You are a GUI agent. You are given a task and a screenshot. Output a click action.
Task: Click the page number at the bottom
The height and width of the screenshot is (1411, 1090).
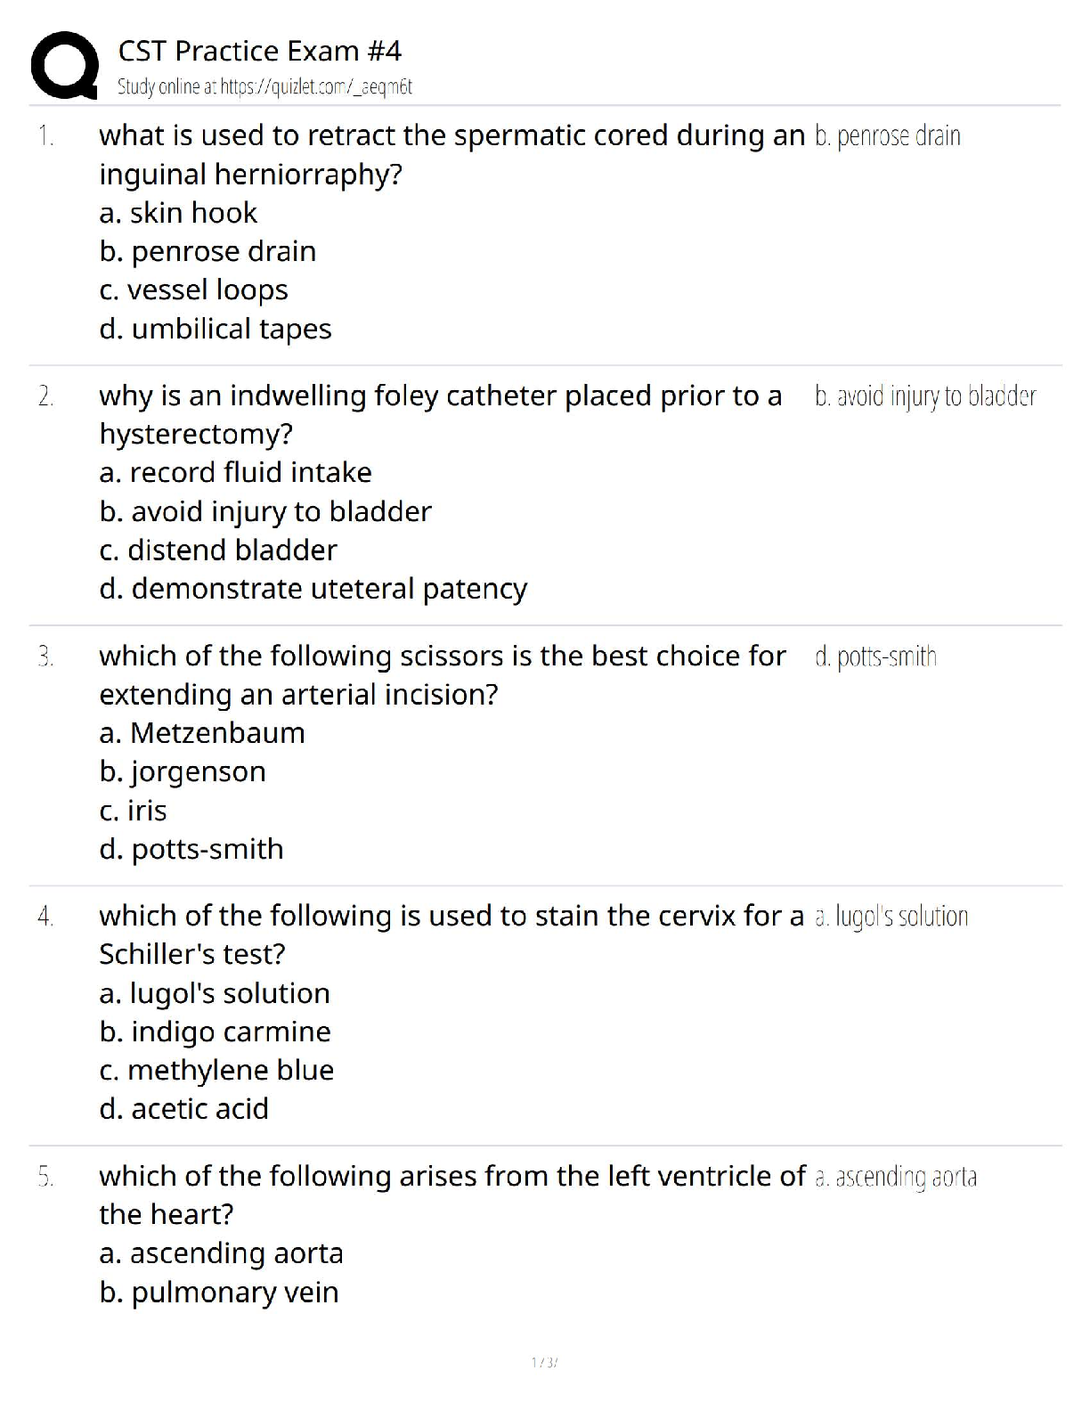(544, 1362)
